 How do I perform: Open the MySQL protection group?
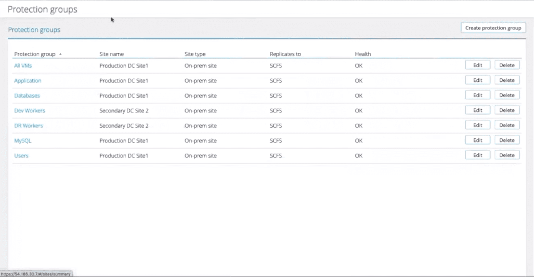click(23, 141)
